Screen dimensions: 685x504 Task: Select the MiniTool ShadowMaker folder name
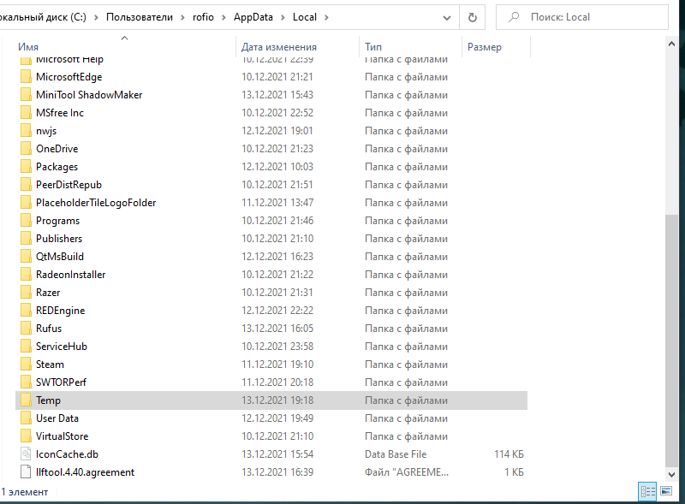[x=89, y=95]
